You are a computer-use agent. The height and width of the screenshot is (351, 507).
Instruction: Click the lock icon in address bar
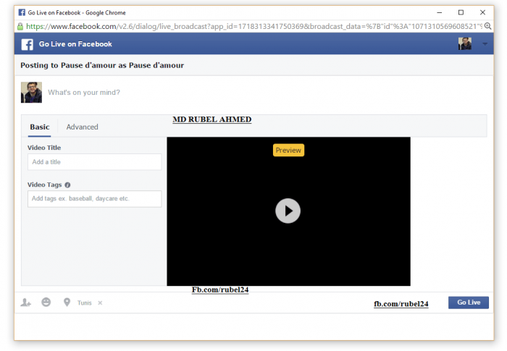20,27
